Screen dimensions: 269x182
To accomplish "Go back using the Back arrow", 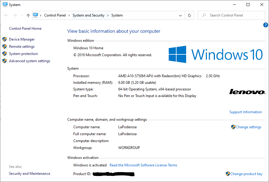I will (x=6, y=15).
